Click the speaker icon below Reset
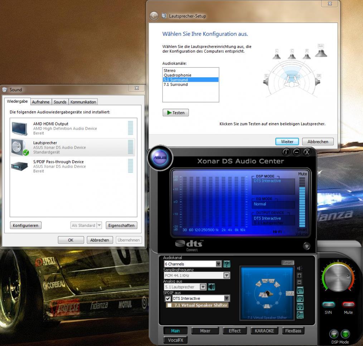 (300, 268)
